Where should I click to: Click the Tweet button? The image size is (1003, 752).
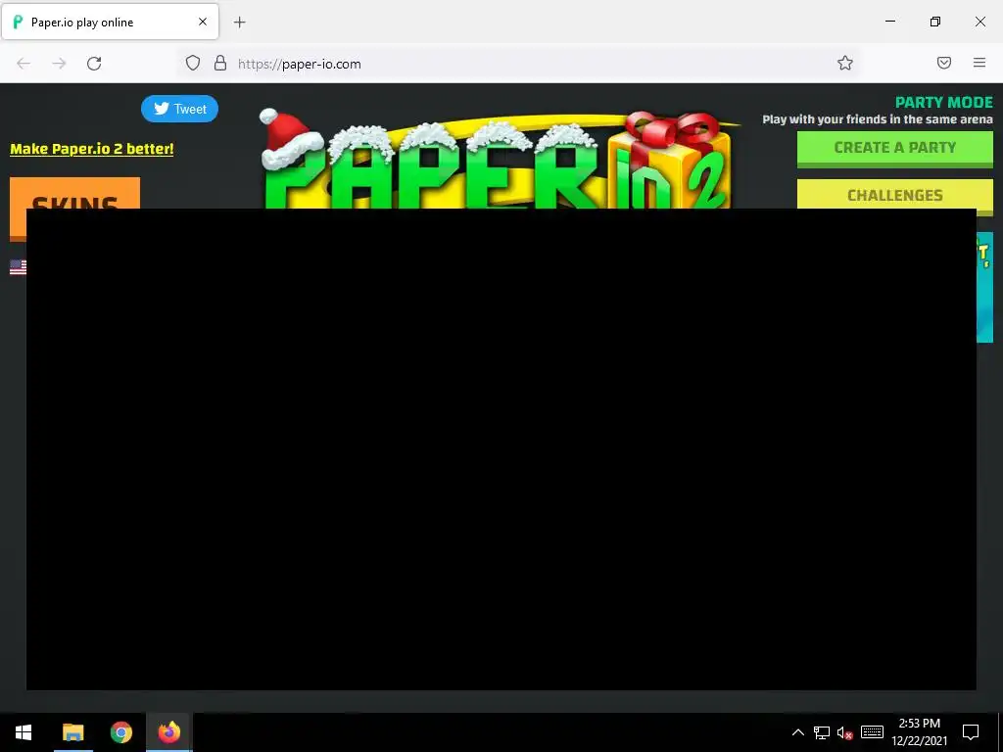pyautogui.click(x=179, y=109)
